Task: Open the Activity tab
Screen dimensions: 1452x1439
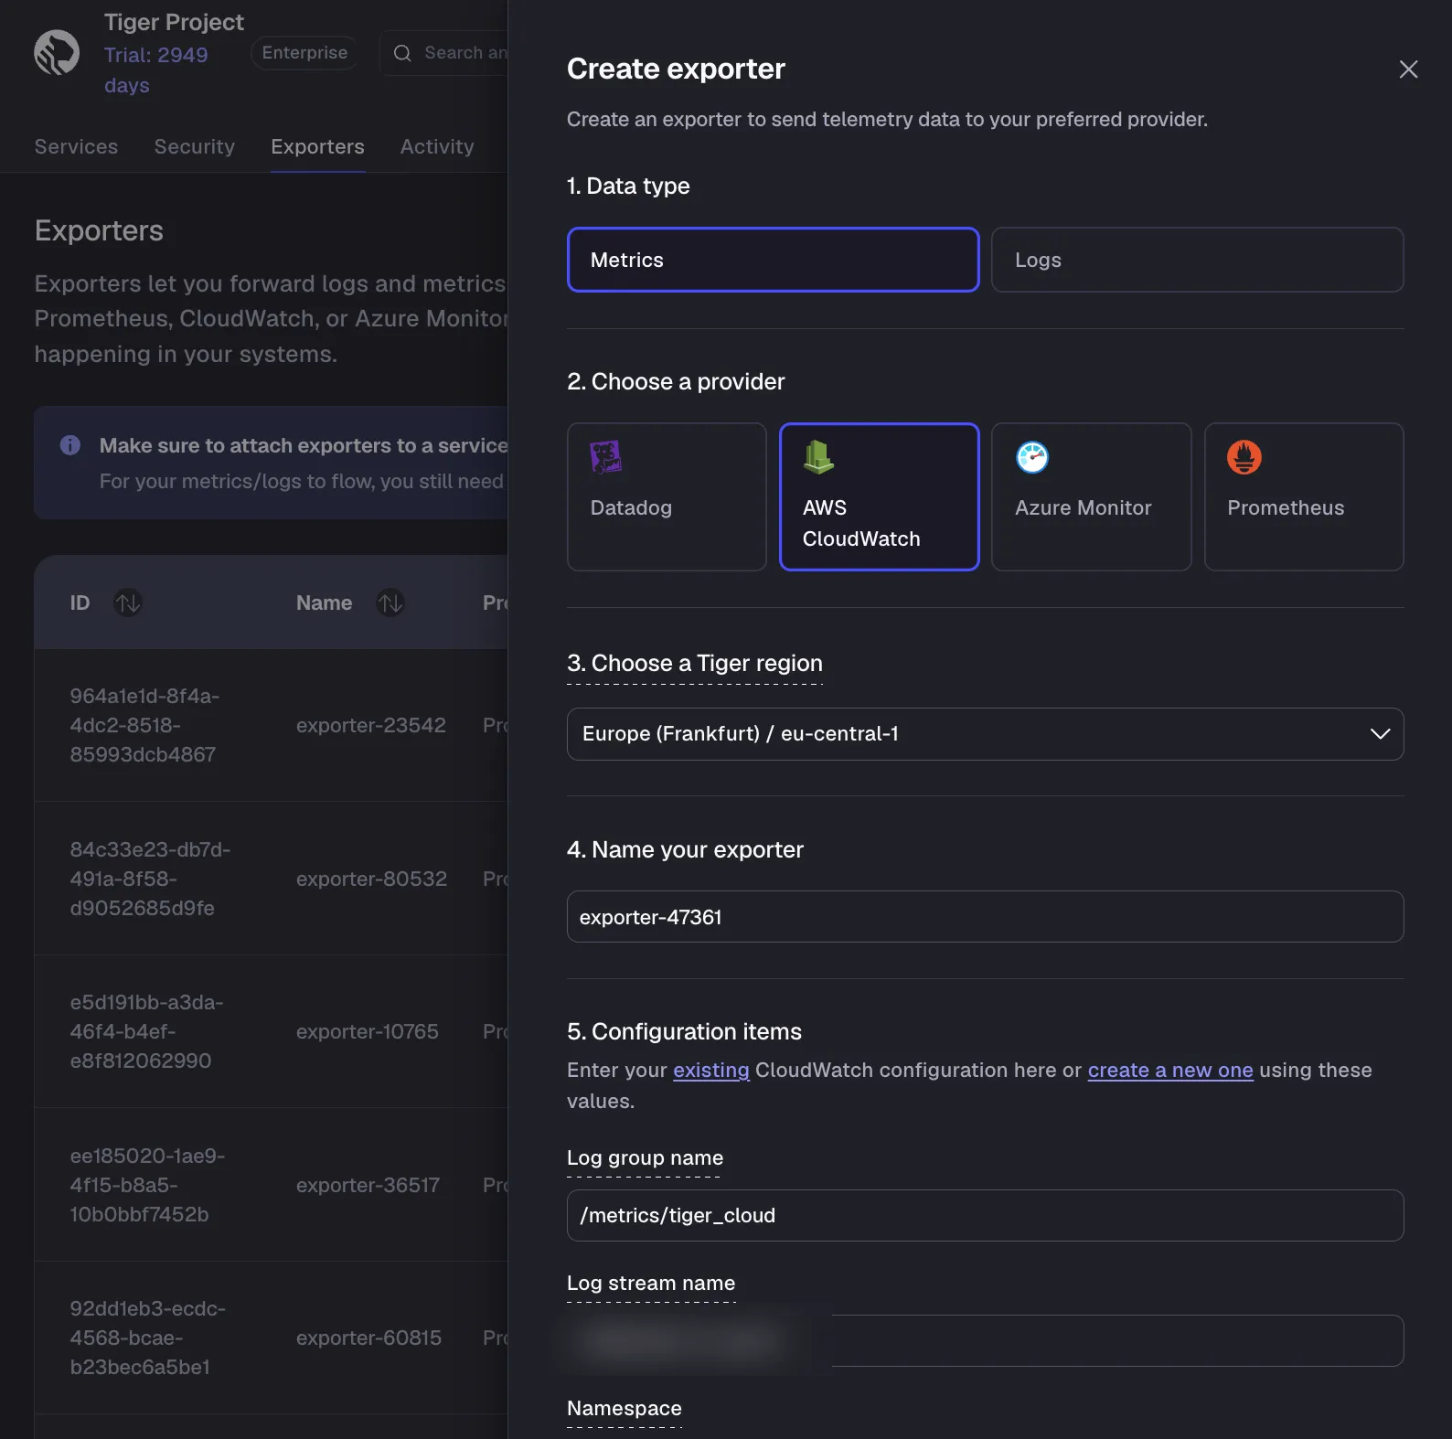Action: click(x=437, y=147)
